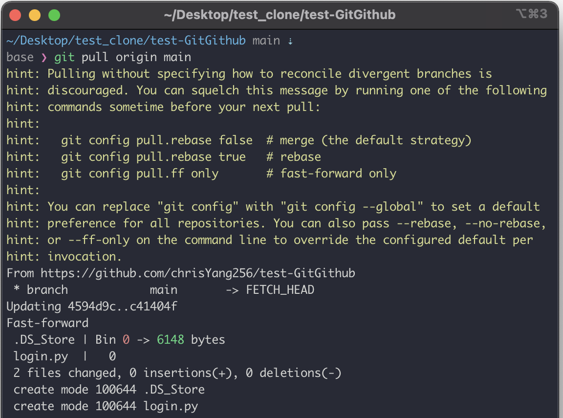Click the 'git pull origin main' command text
Viewport: 563px width, 418px height.
coord(123,58)
